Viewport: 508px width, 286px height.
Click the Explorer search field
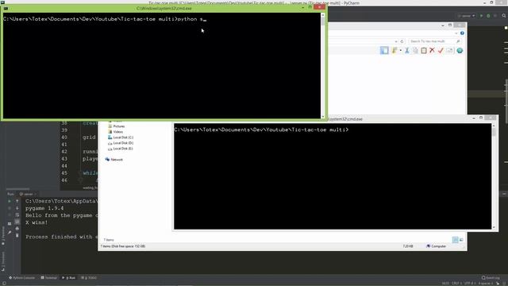tap(434, 41)
